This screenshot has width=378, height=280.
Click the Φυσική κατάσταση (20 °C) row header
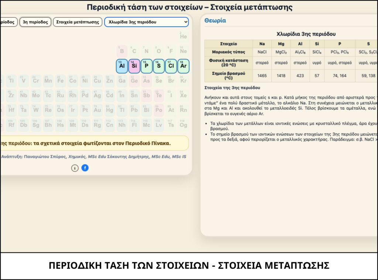pos(228,63)
